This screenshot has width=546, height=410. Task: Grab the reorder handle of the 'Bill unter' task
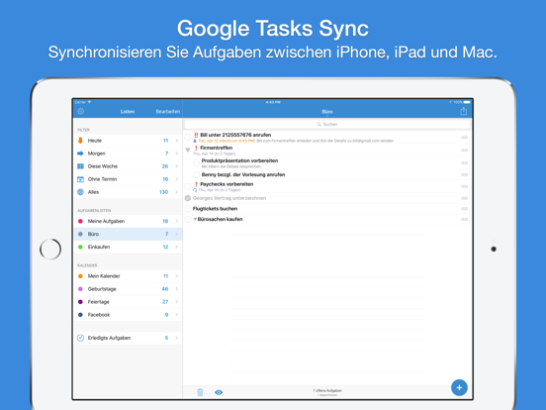click(x=464, y=138)
